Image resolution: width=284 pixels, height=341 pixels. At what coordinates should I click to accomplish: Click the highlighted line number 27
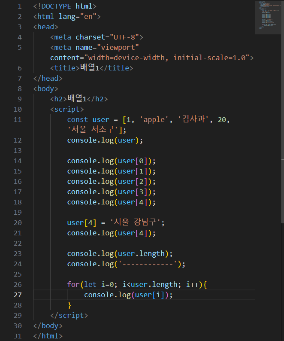pyautogui.click(x=18, y=295)
